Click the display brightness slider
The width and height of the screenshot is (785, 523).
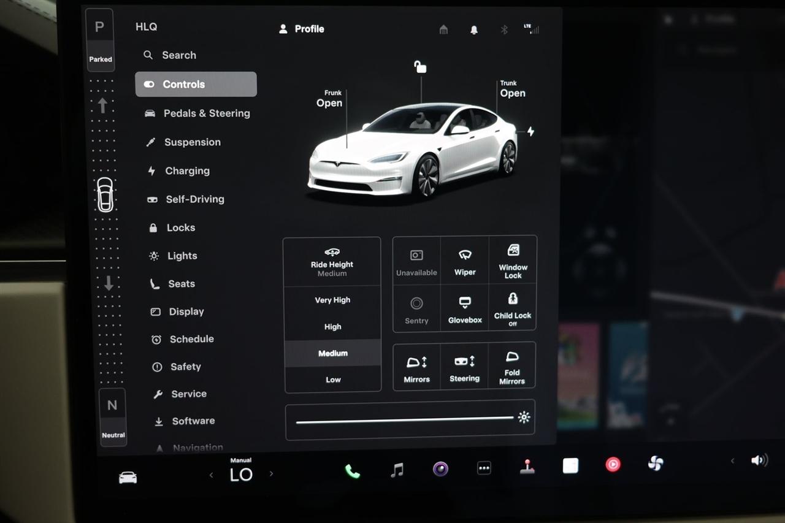pyautogui.click(x=405, y=420)
